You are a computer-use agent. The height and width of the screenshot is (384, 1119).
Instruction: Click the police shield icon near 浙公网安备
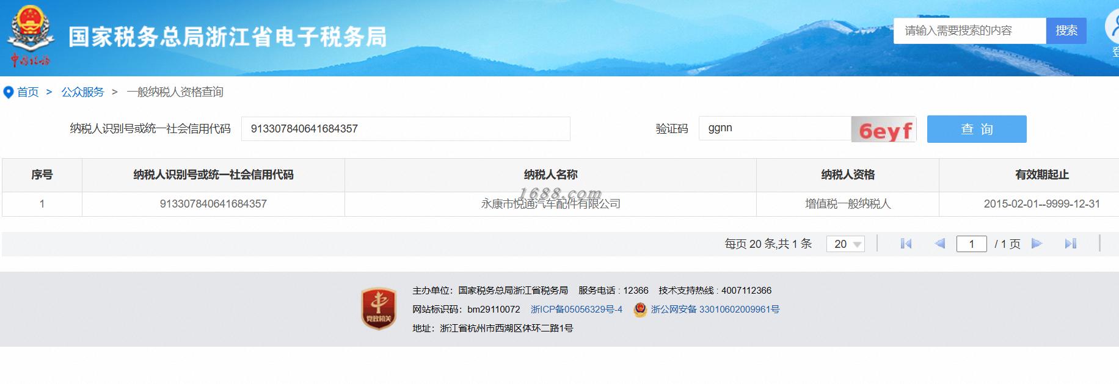(640, 310)
